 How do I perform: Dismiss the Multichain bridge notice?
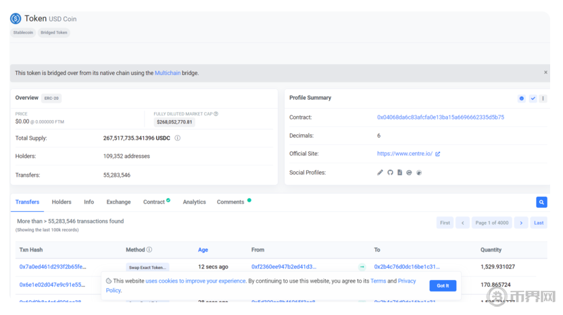click(545, 72)
